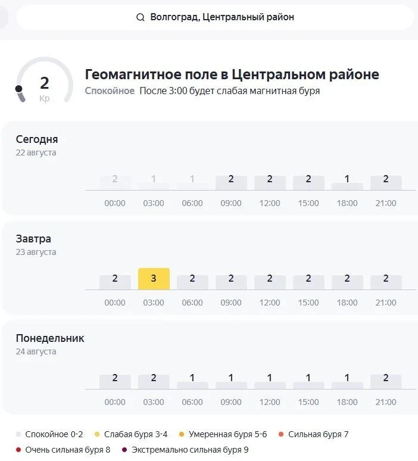Screen dimensions: 418x461
Task: Click the yellow Слабая буря 3-4 legend dot
Action: tap(97, 434)
